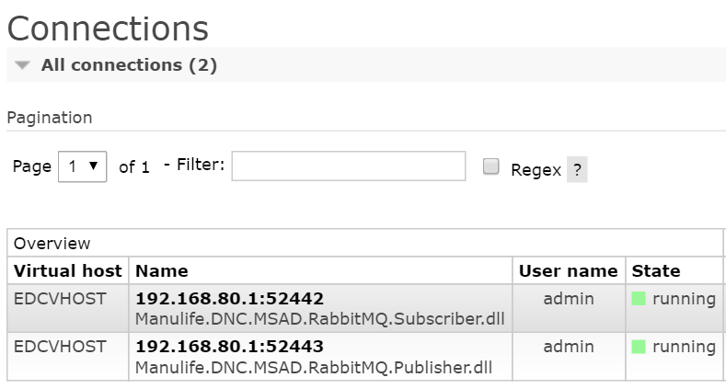Click admin user in the Subscriber row

coord(569,299)
